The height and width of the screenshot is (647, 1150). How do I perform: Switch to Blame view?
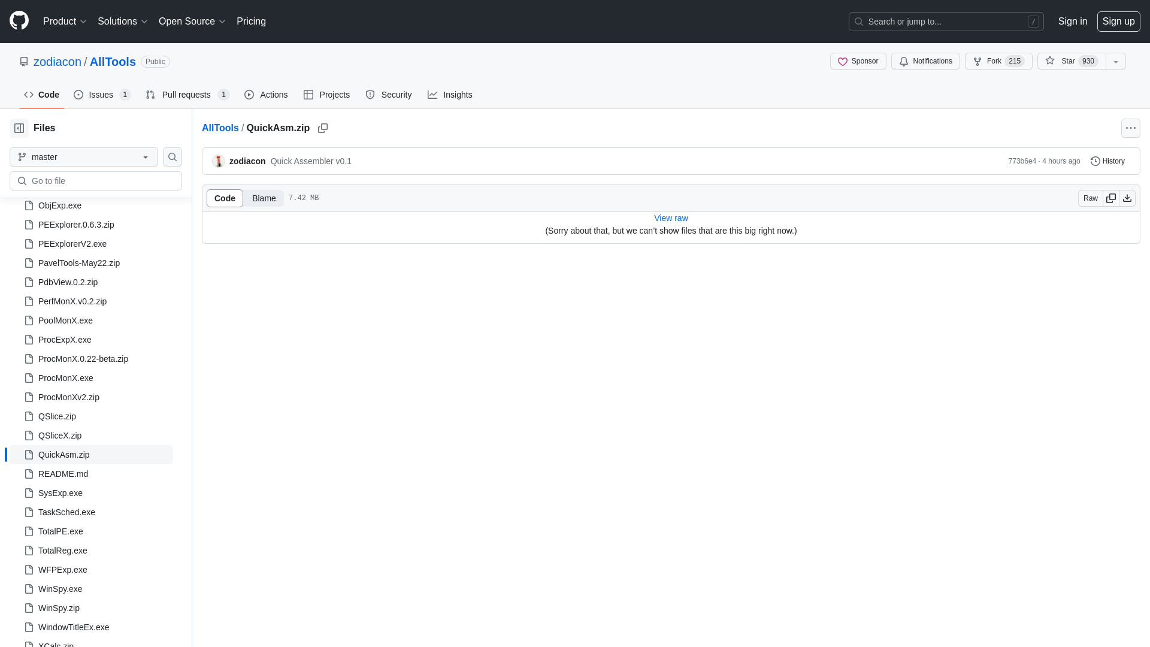click(x=264, y=198)
